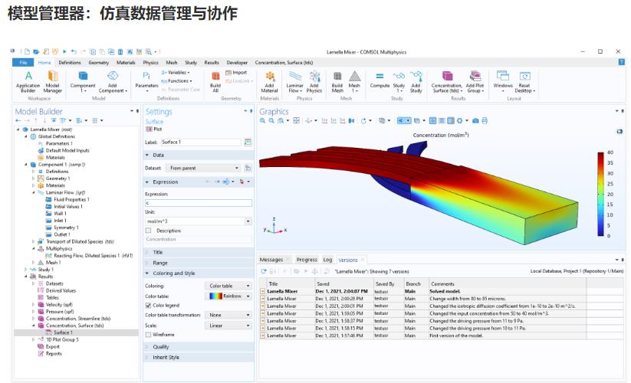Select the Reports node in tree
This screenshot has width=631, height=383.
50,354
